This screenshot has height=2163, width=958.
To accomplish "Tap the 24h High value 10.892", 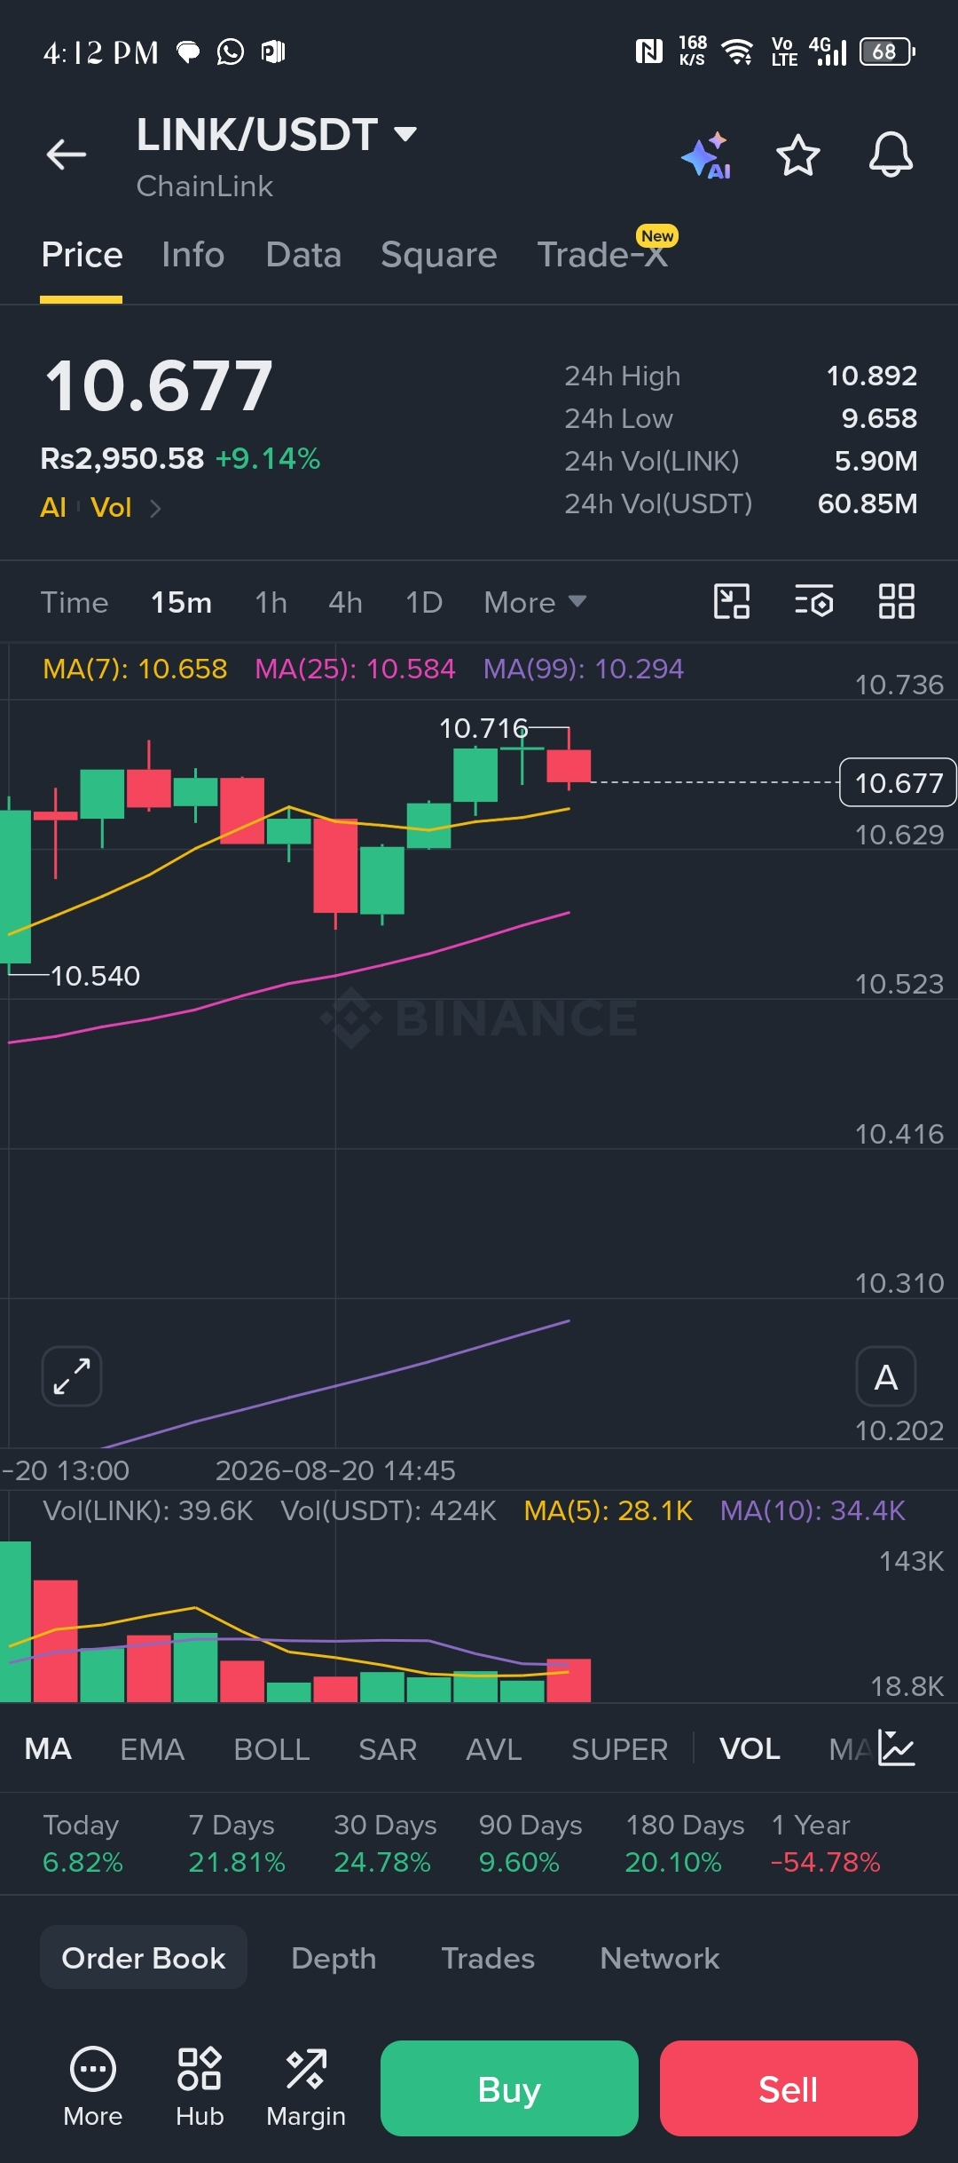I will pyautogui.click(x=871, y=376).
